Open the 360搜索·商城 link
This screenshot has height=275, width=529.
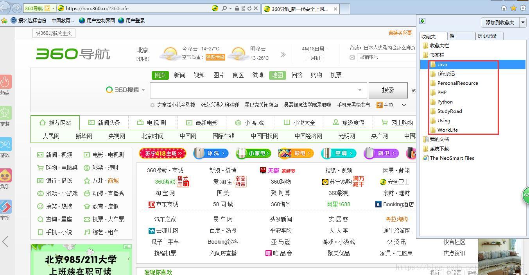(x=165, y=170)
